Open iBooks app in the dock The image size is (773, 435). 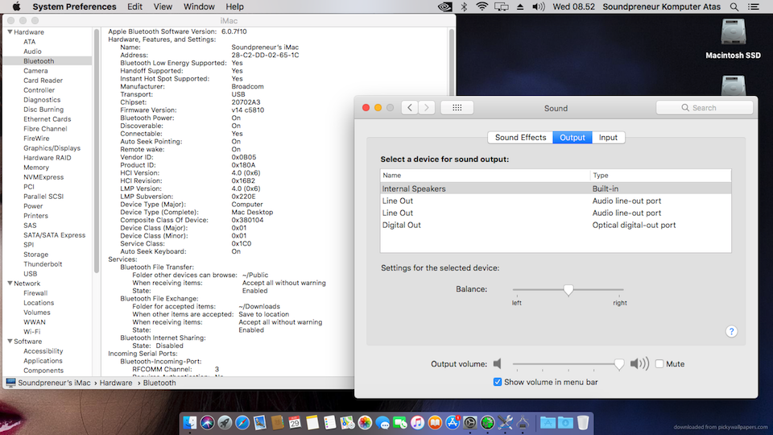(x=435, y=423)
